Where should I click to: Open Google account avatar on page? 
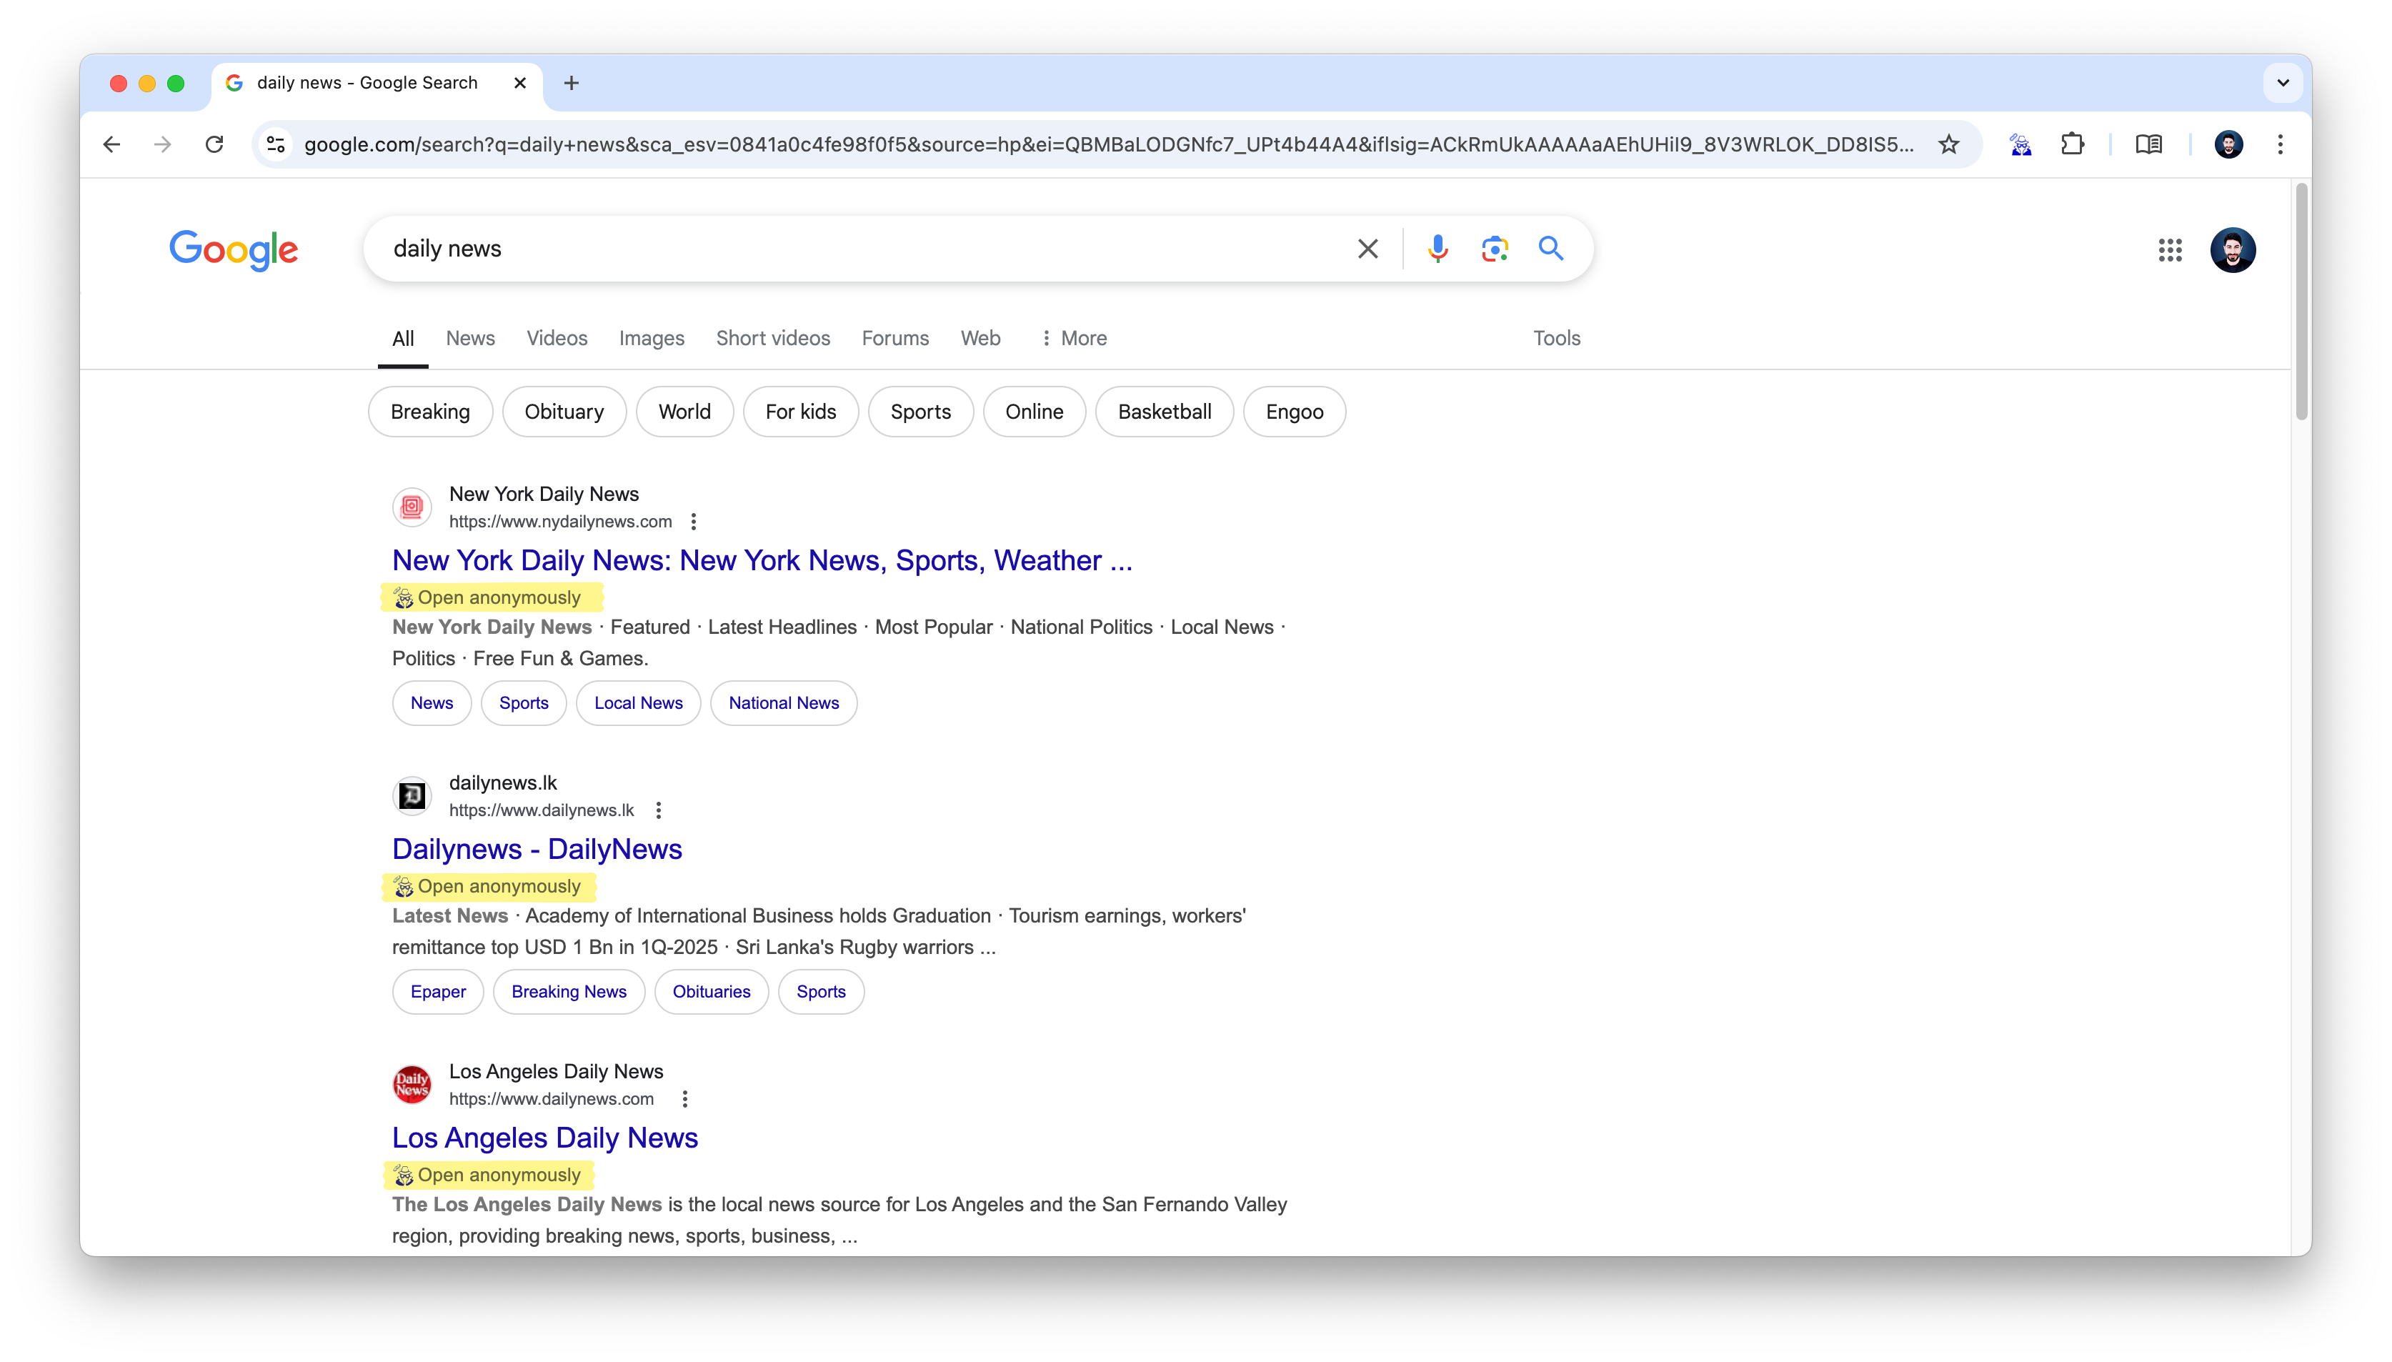tap(2233, 250)
